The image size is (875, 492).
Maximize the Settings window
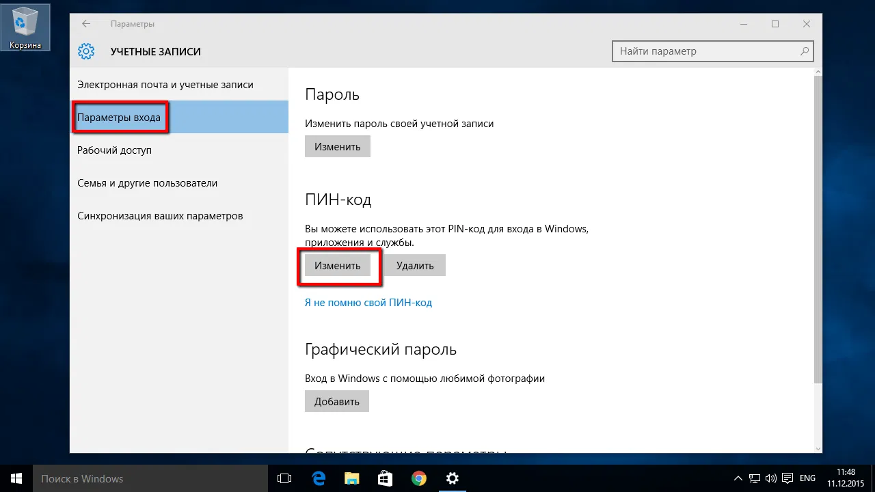point(775,24)
